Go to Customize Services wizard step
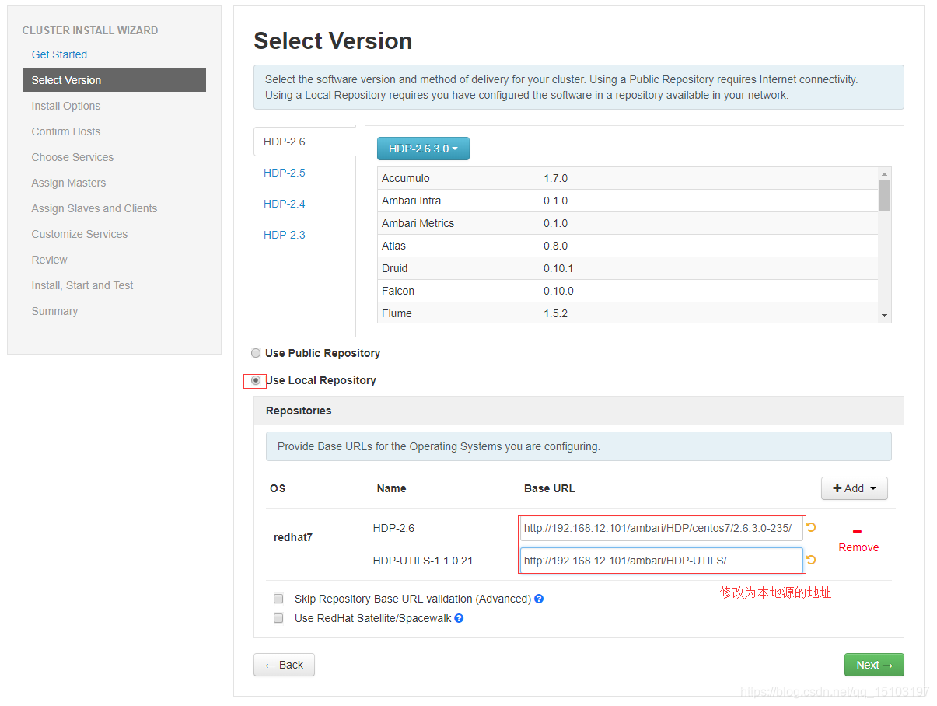 coord(79,234)
